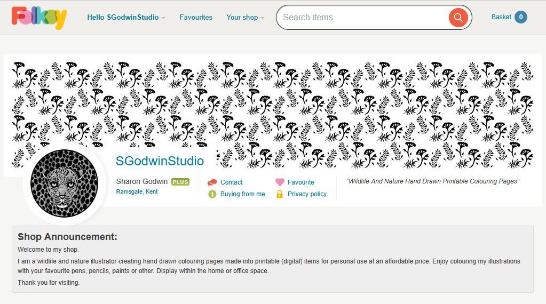The height and width of the screenshot is (304, 546).
Task: Click the Folksy logo
Action: coord(39,18)
